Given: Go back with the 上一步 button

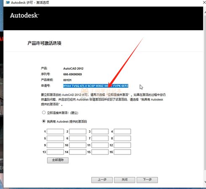Looking at the screenshot, I should (x=102, y=180).
